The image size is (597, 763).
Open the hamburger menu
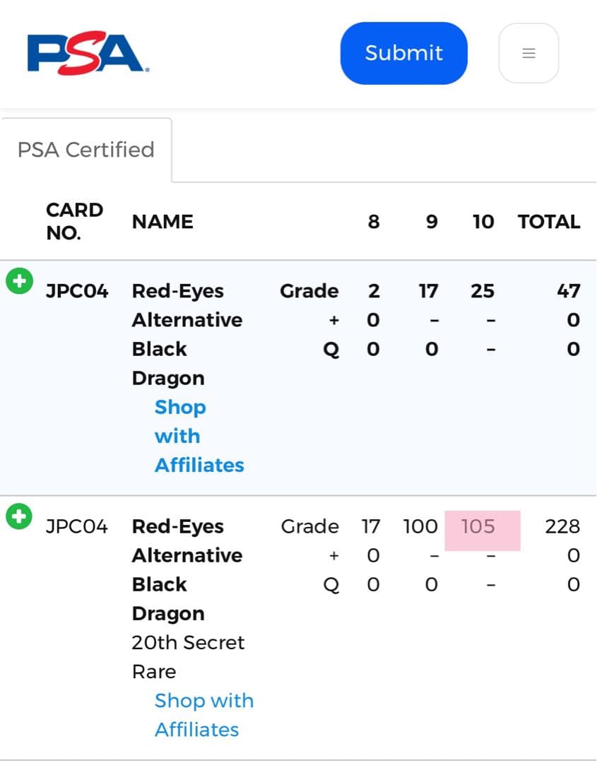(x=528, y=54)
